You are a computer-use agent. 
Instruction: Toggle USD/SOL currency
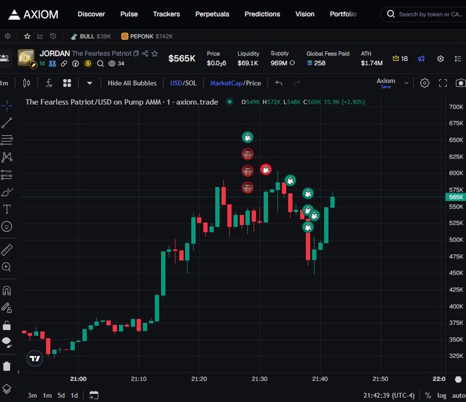click(x=184, y=83)
